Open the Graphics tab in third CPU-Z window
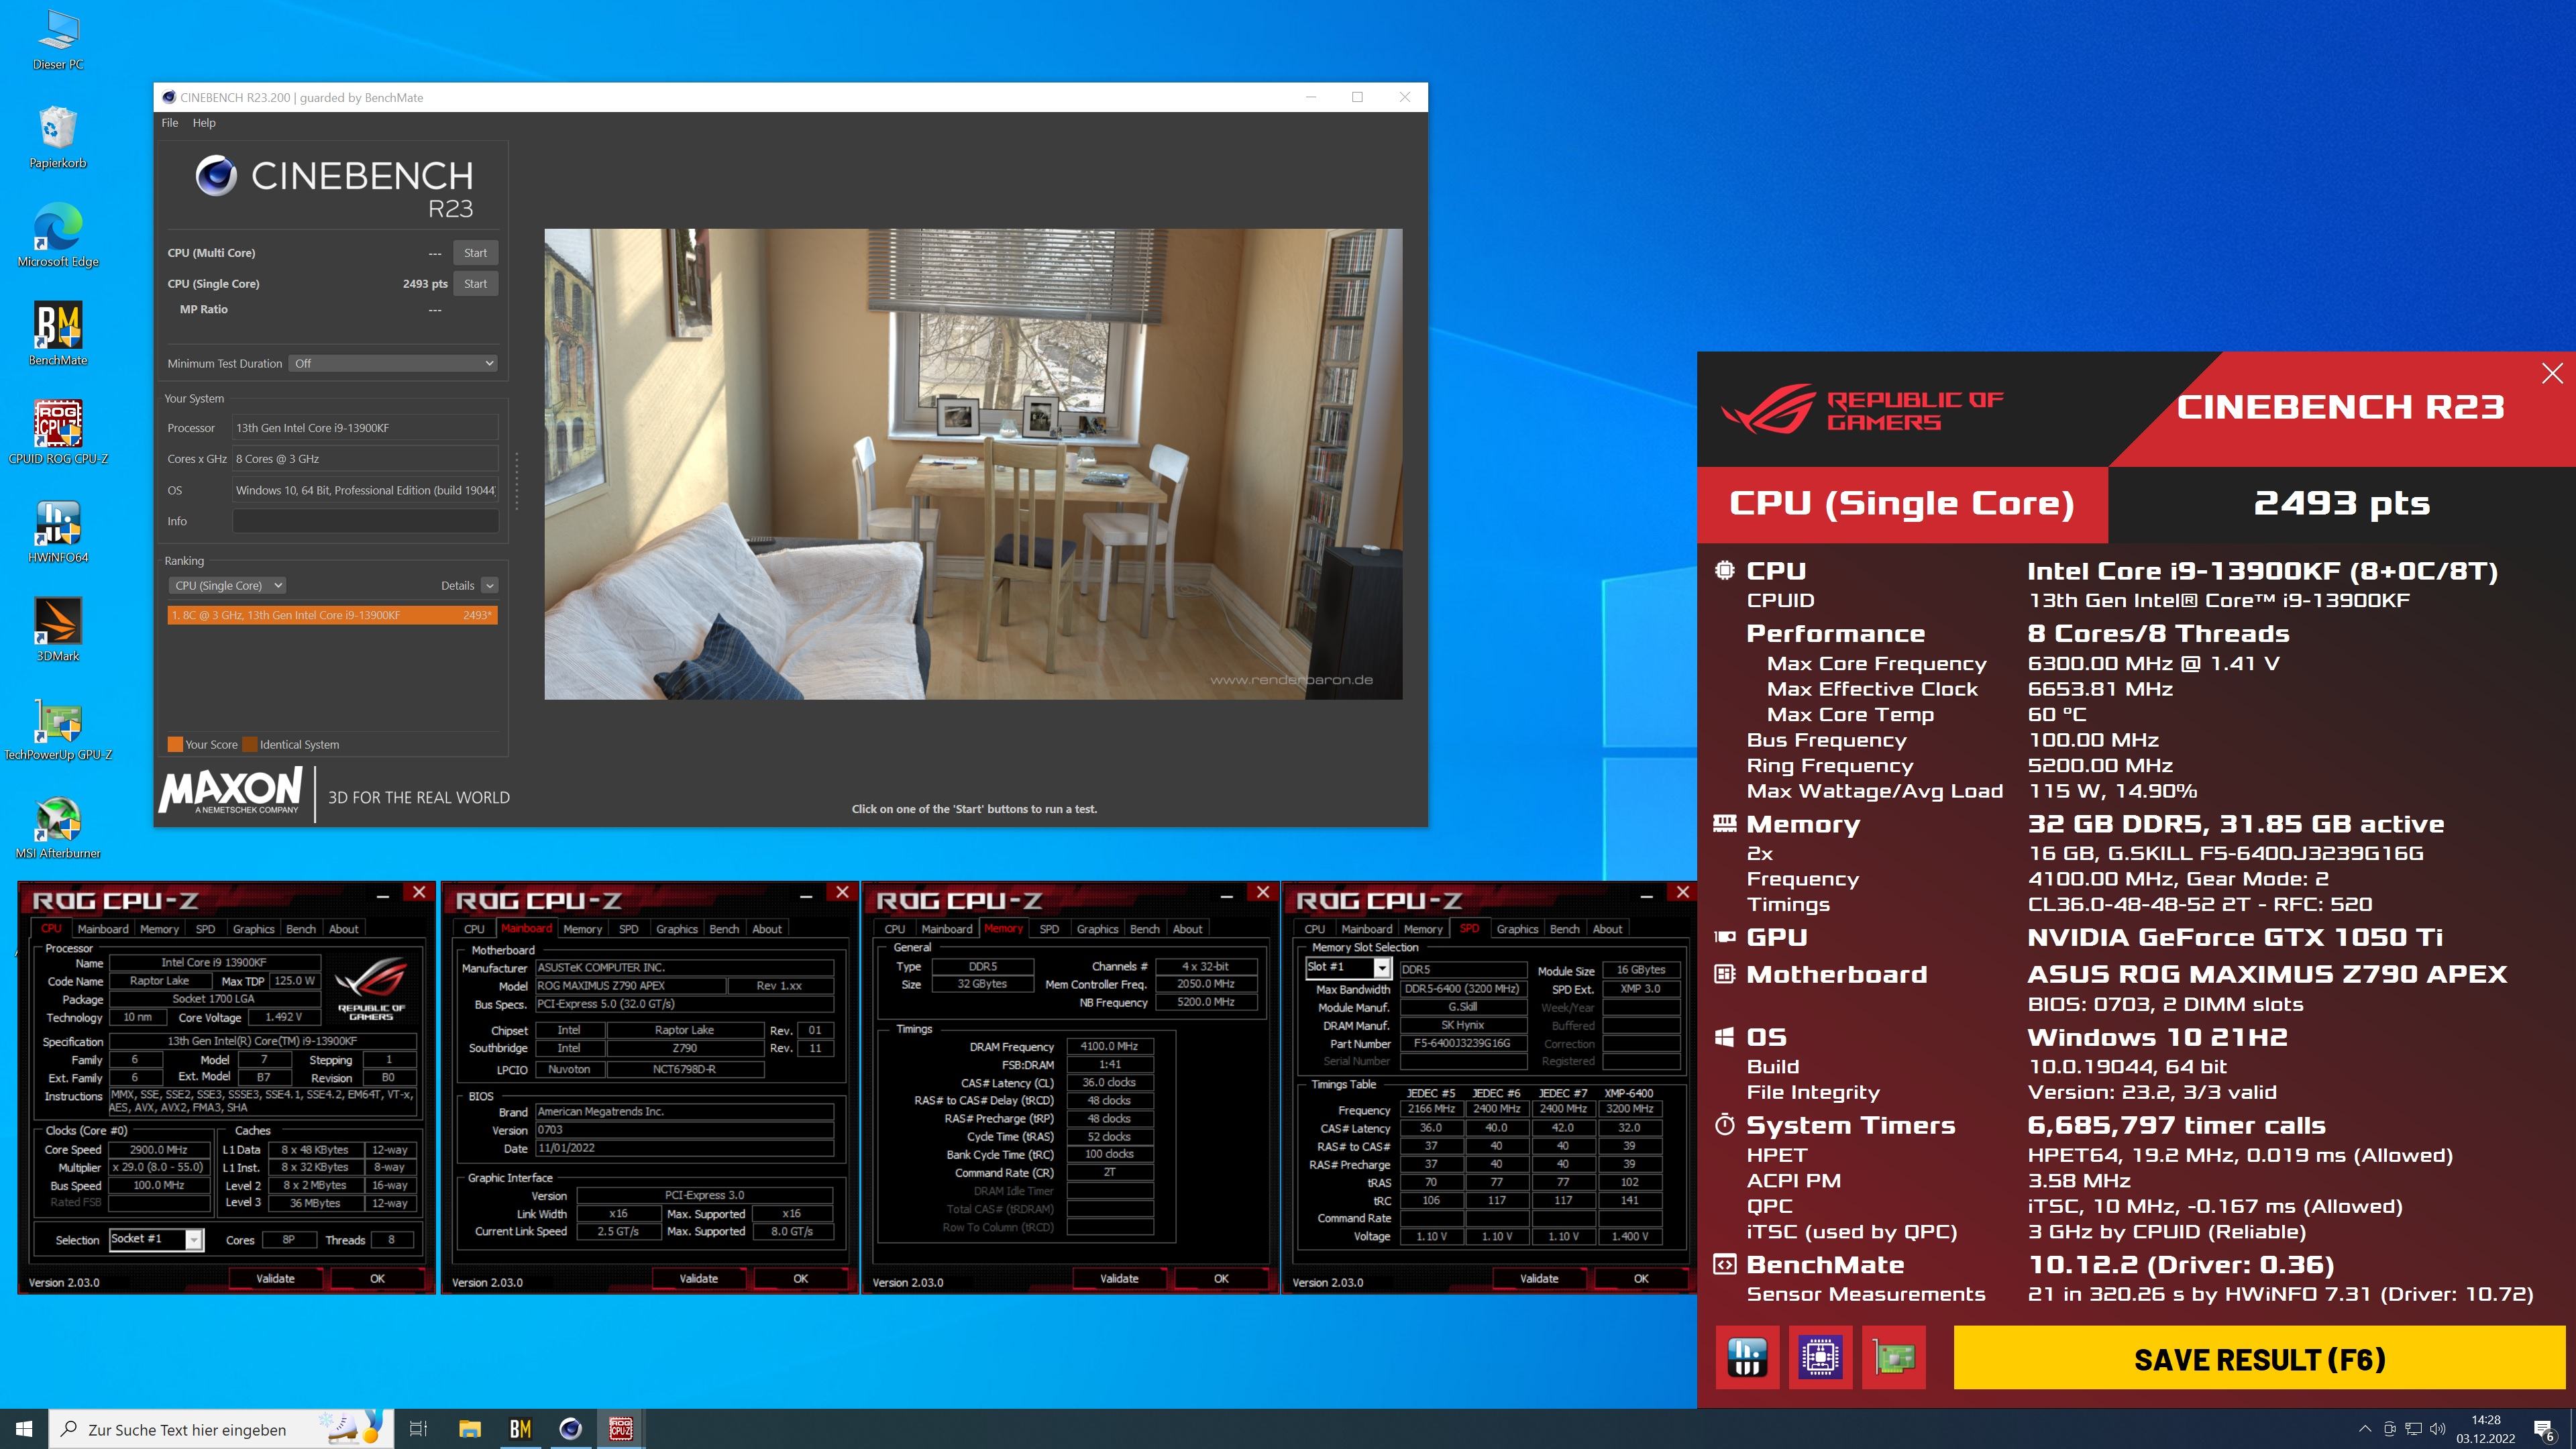 click(1097, 929)
